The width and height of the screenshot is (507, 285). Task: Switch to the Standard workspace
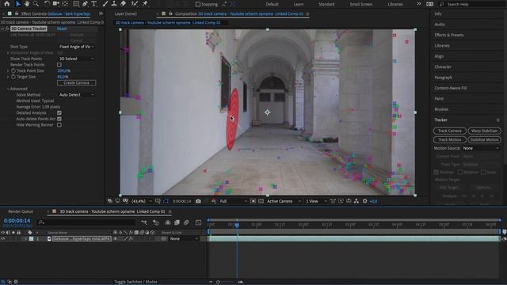pos(326,4)
